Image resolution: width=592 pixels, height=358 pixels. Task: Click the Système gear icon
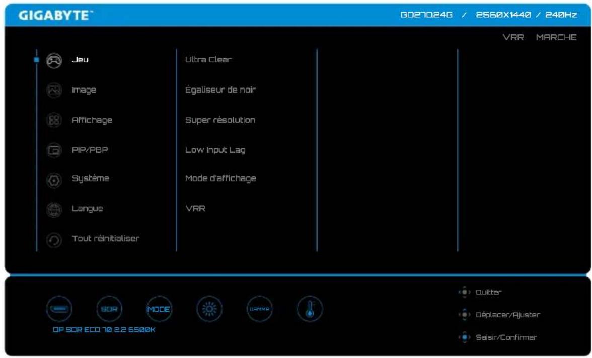click(54, 181)
